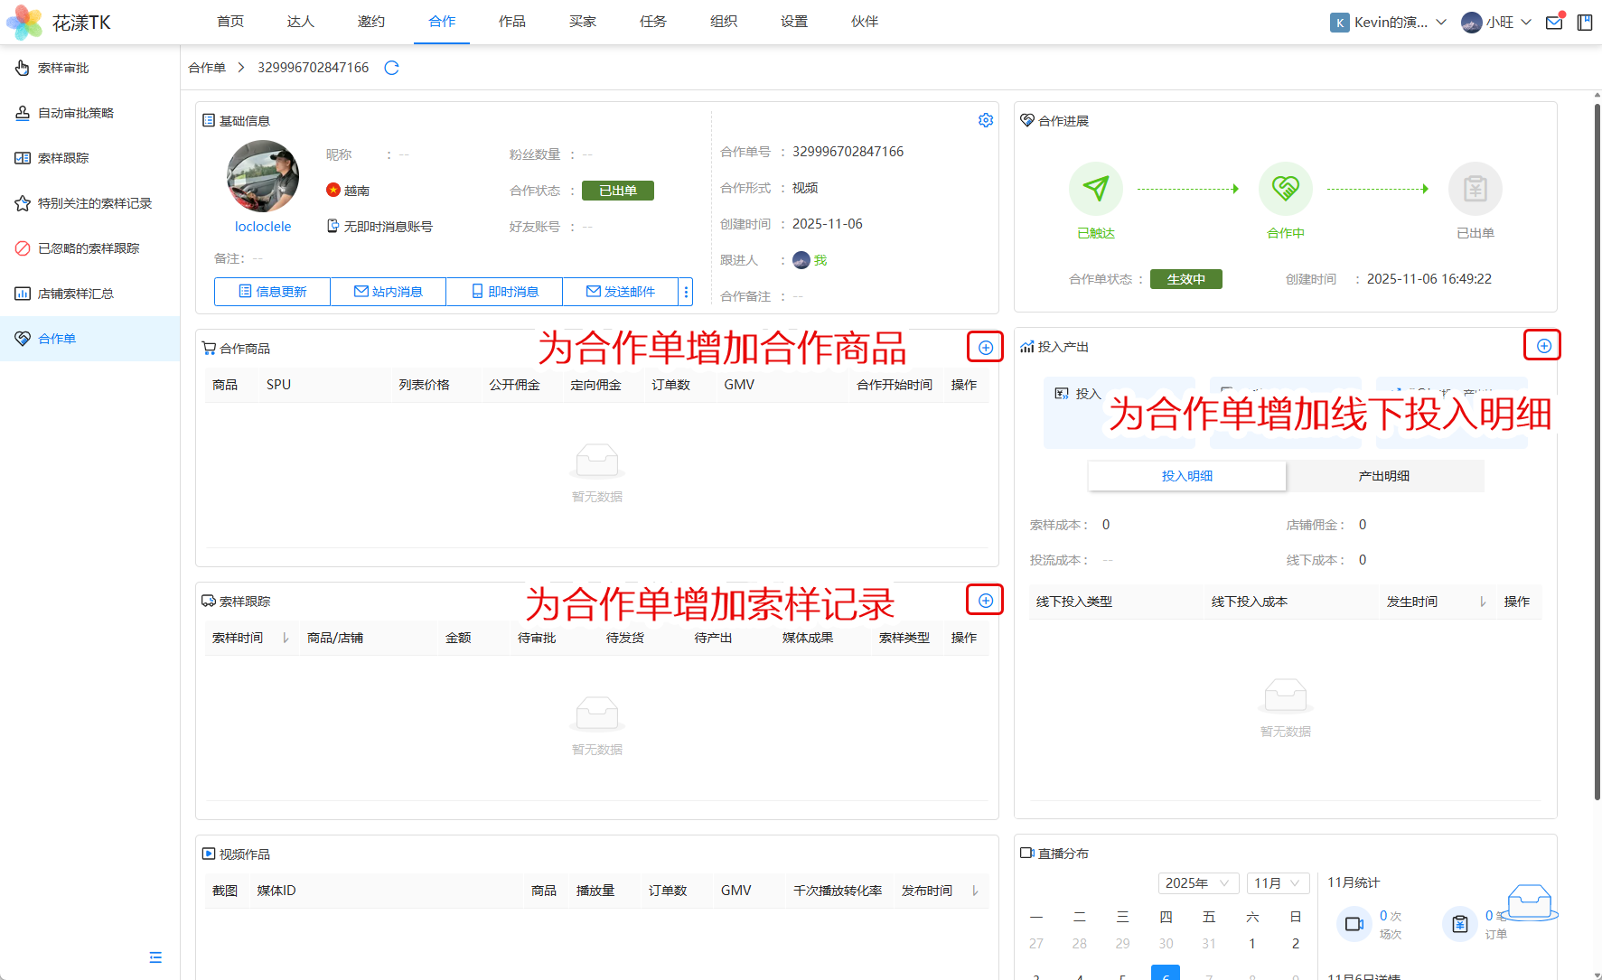
Task: Open basic info settings gear icon
Action: click(x=985, y=121)
